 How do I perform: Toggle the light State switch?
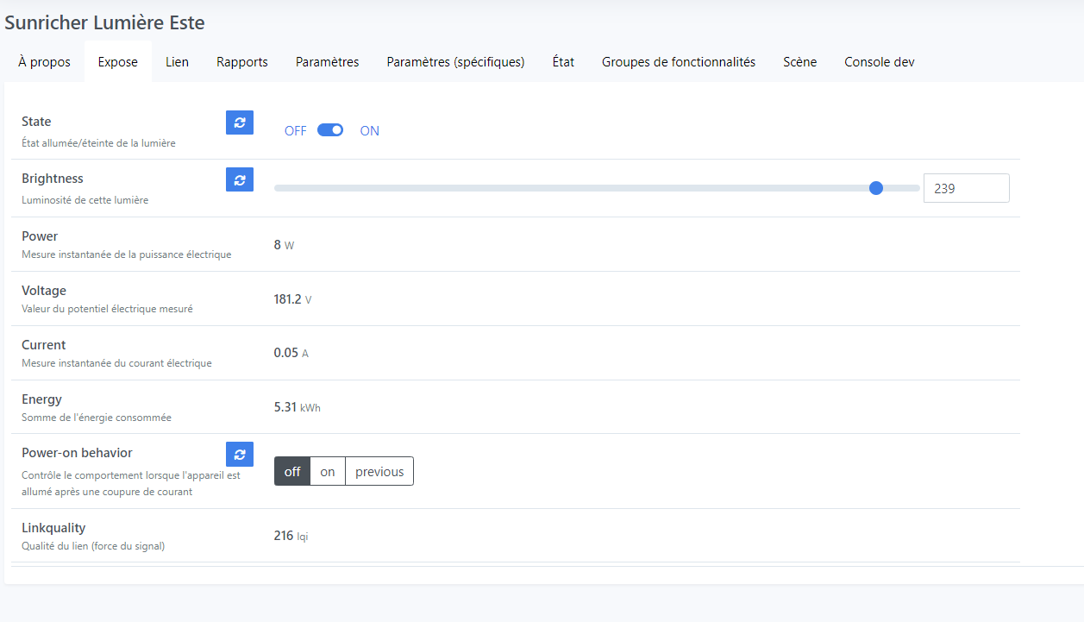pyautogui.click(x=330, y=130)
